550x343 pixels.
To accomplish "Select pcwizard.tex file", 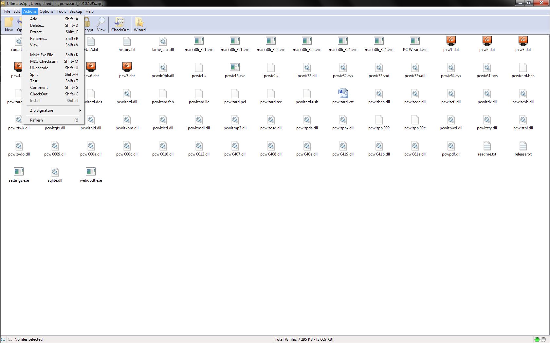I will (x=271, y=96).
